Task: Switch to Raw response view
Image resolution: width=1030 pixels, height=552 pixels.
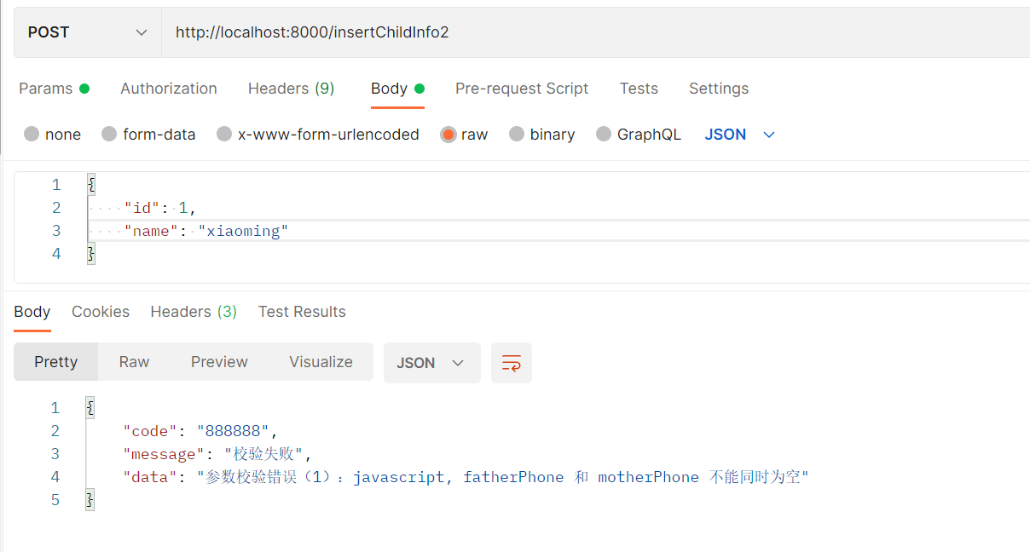Action: [x=134, y=362]
